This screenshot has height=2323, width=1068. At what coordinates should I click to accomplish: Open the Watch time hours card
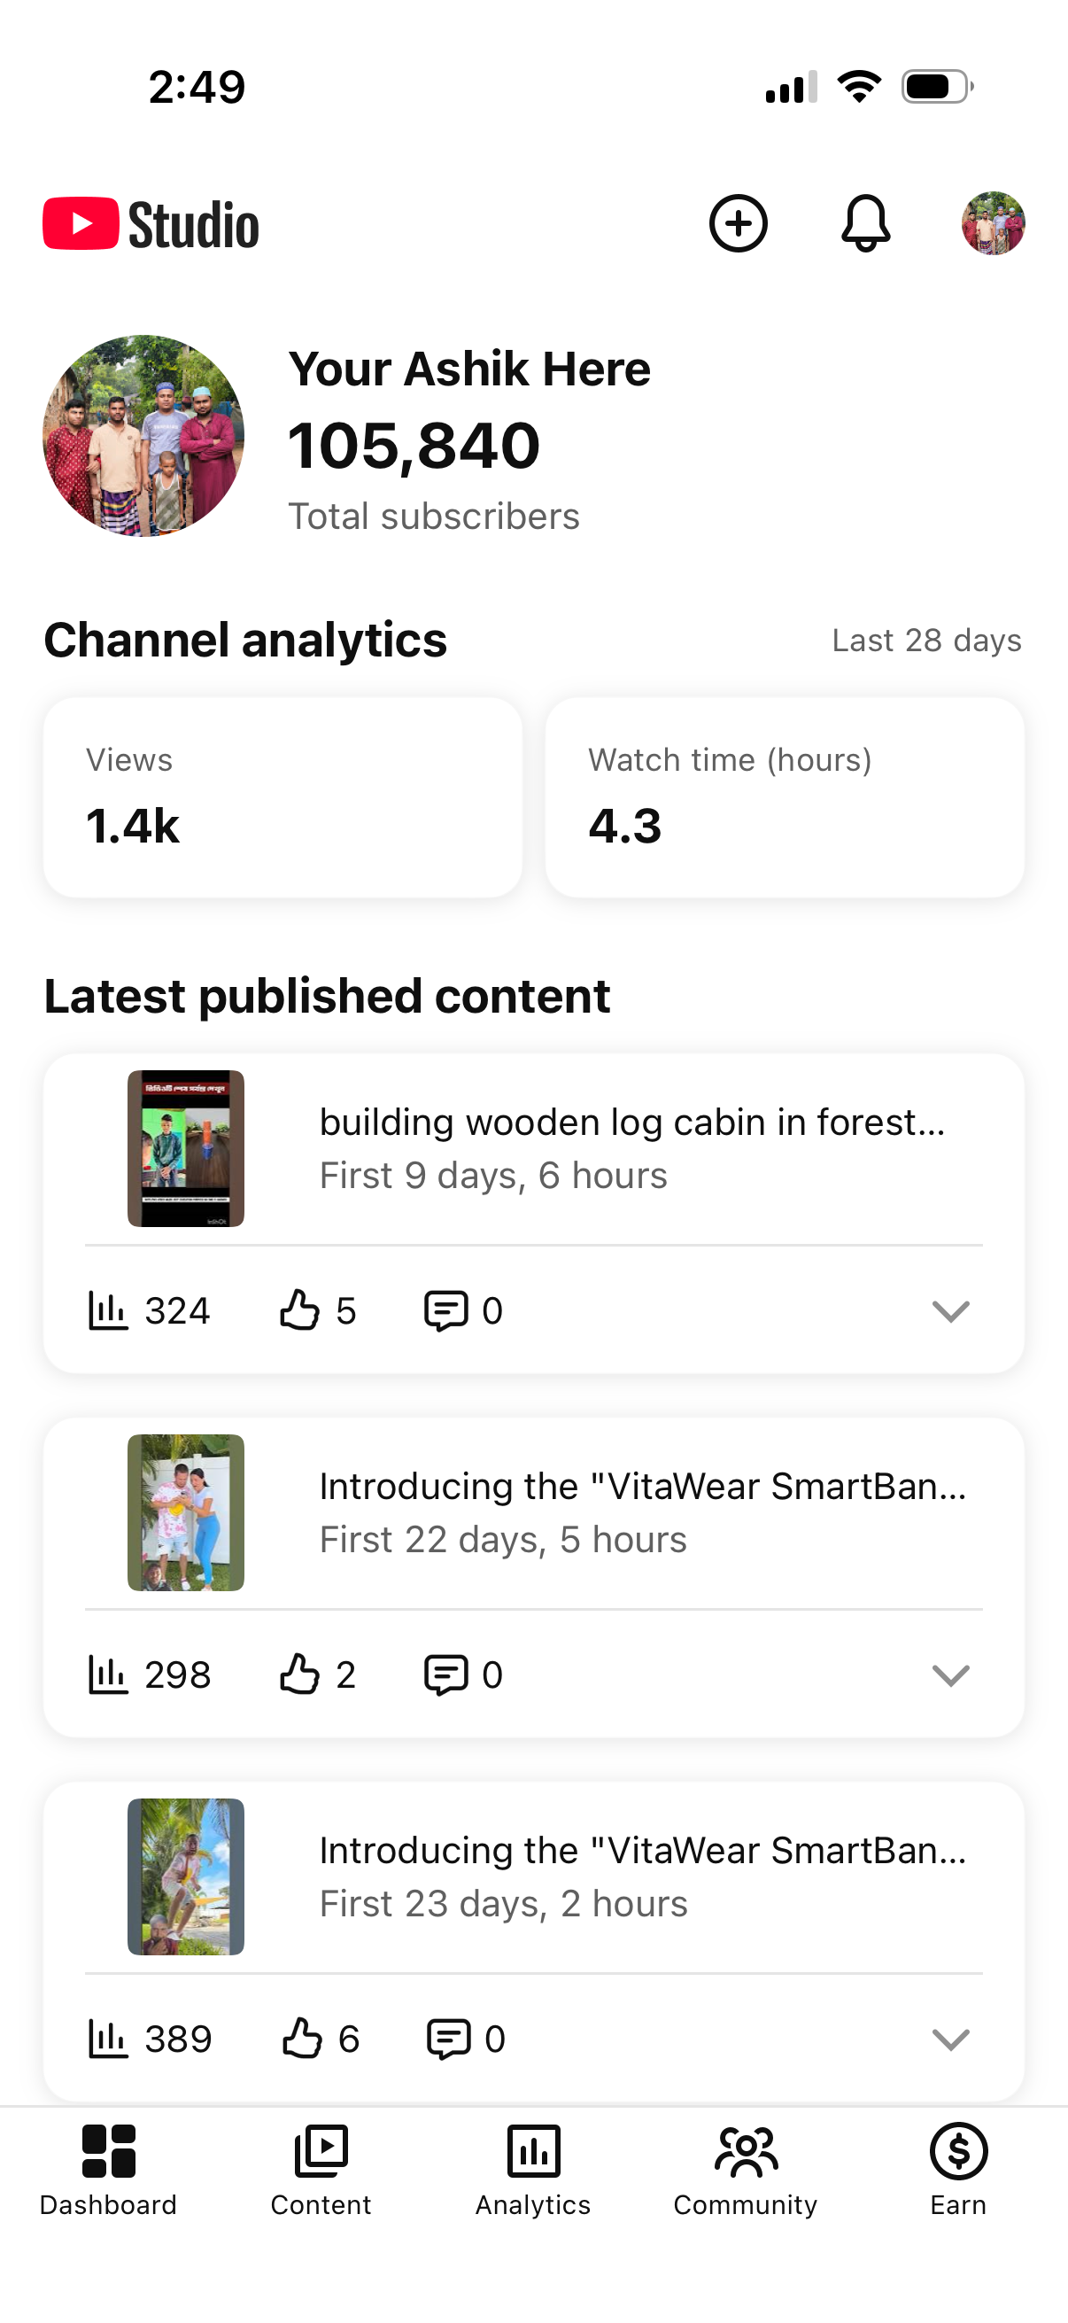click(785, 797)
